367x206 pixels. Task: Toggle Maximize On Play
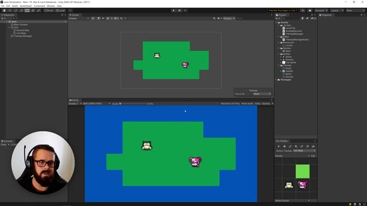click(230, 104)
